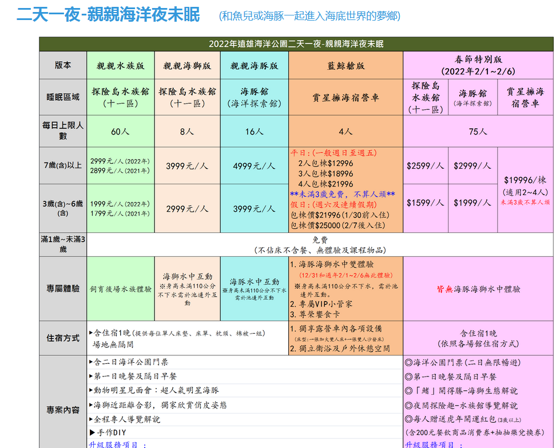Select the 皆無海豚海獅水中體驗 cell
Image resolution: width=556 pixels, height=448 pixels.
tap(478, 289)
